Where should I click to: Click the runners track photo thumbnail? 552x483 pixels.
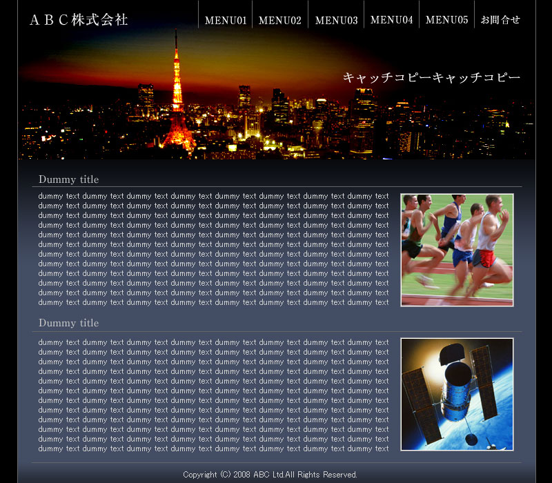[x=457, y=250]
